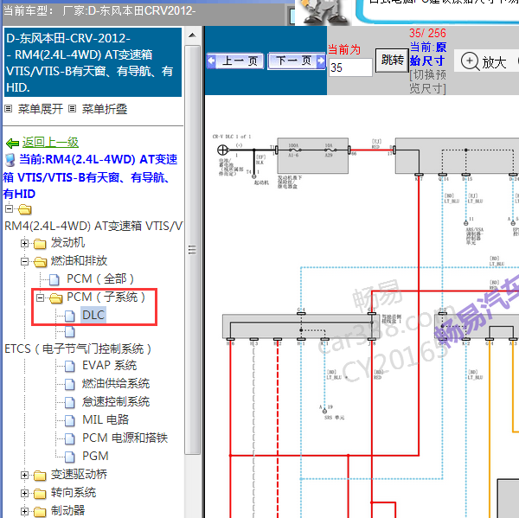Go to next page with 下一页 button
Viewport: 519px width, 518px height.
(297, 61)
